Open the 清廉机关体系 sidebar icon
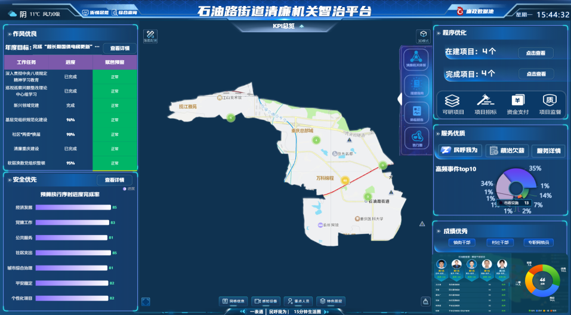The height and width of the screenshot is (315, 571). 416,58
